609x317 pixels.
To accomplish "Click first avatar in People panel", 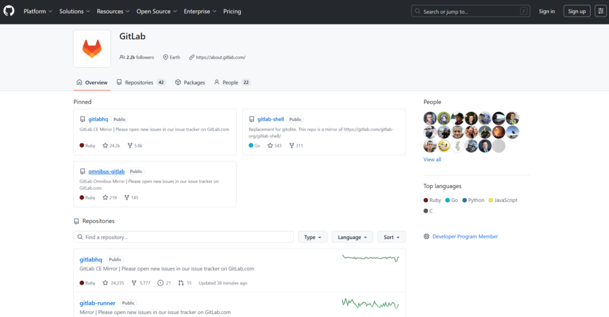I will 430,118.
